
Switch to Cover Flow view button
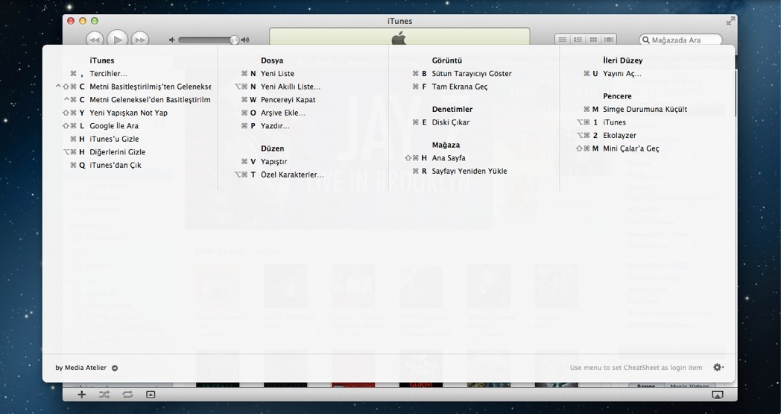610,40
